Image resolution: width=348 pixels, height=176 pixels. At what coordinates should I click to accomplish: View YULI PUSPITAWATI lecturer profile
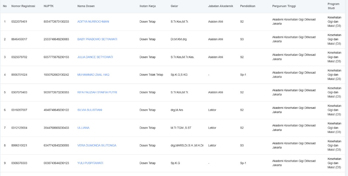tap(90, 163)
